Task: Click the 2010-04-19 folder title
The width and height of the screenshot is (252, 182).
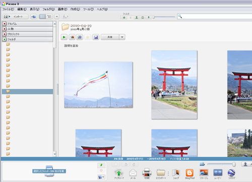Action: tap(81, 26)
